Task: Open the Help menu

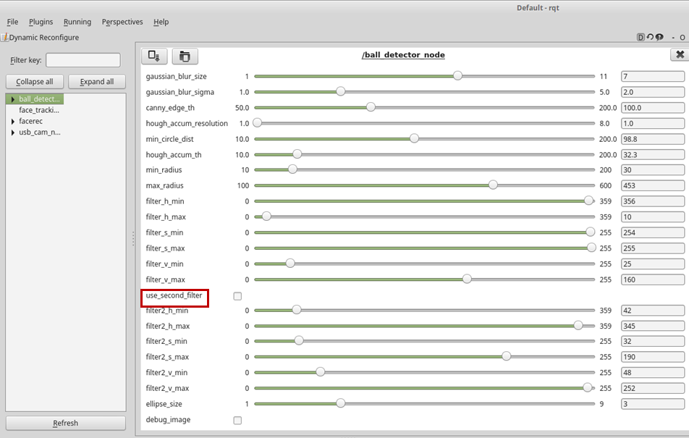Action: click(161, 22)
